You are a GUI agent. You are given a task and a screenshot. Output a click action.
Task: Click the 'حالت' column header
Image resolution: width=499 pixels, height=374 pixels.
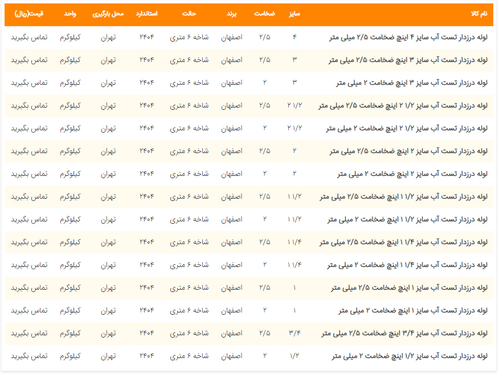189,14
